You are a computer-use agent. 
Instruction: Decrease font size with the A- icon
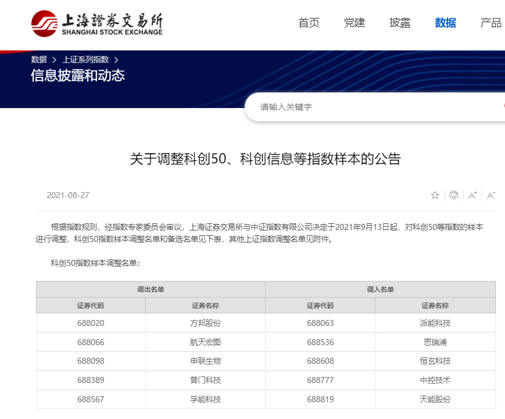point(491,195)
